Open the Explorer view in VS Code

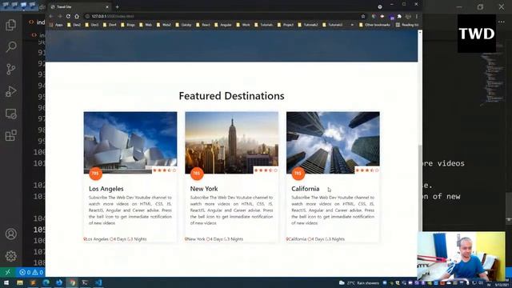[10, 25]
